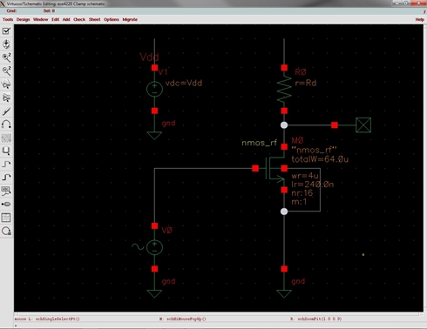Click the 'Sel: 0' status text
This screenshot has width=427, height=329.
coord(49,10)
